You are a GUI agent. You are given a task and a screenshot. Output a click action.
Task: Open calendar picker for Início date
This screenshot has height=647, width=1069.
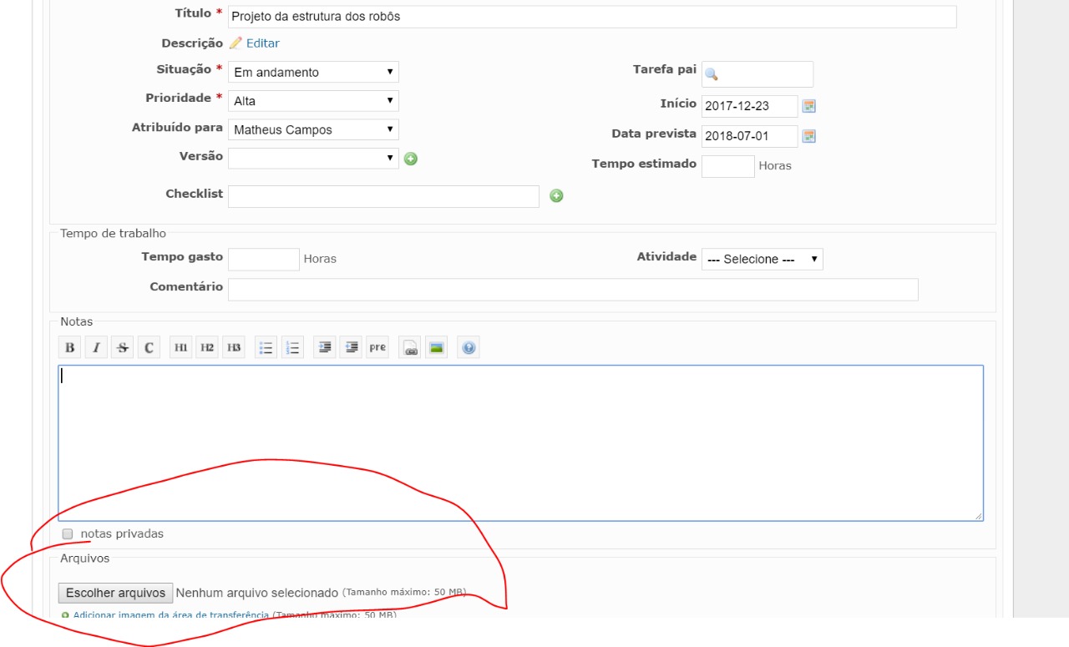808,106
